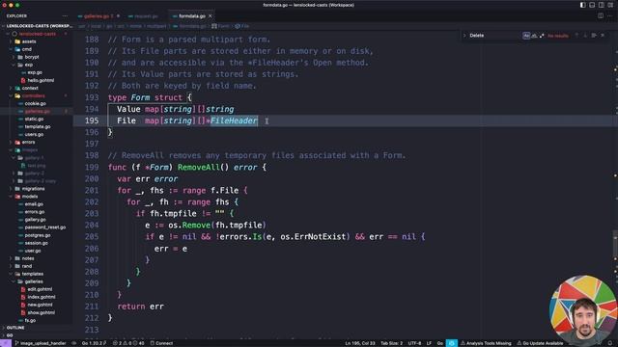Click the File symbol in breadcrumbs
The image size is (618, 347).
[x=242, y=26]
